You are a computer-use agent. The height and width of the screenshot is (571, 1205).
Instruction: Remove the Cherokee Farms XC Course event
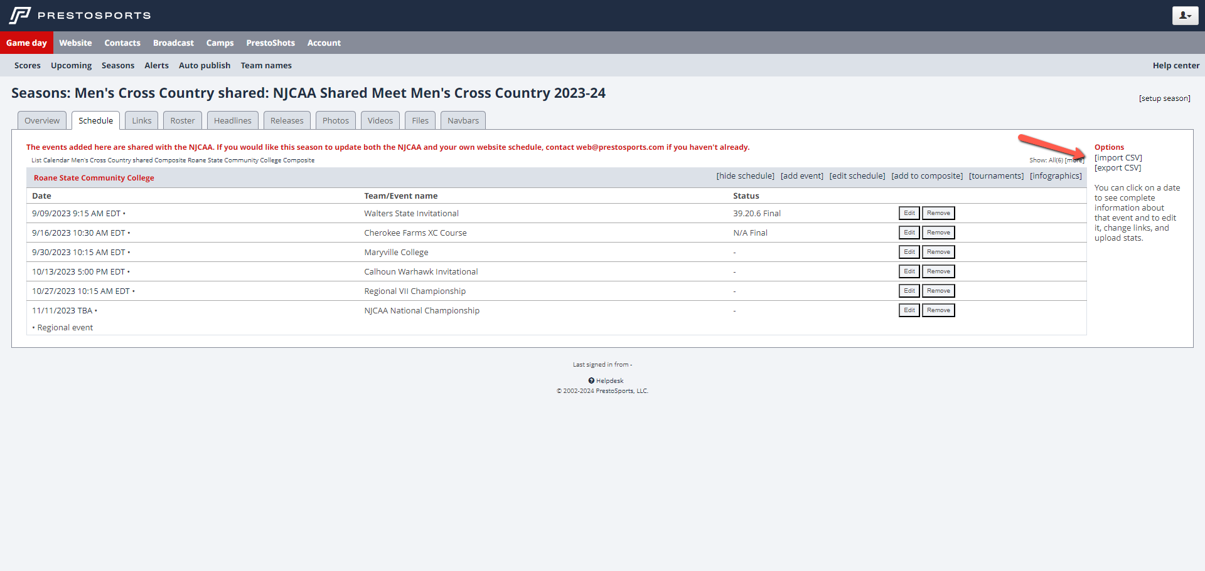click(x=938, y=233)
